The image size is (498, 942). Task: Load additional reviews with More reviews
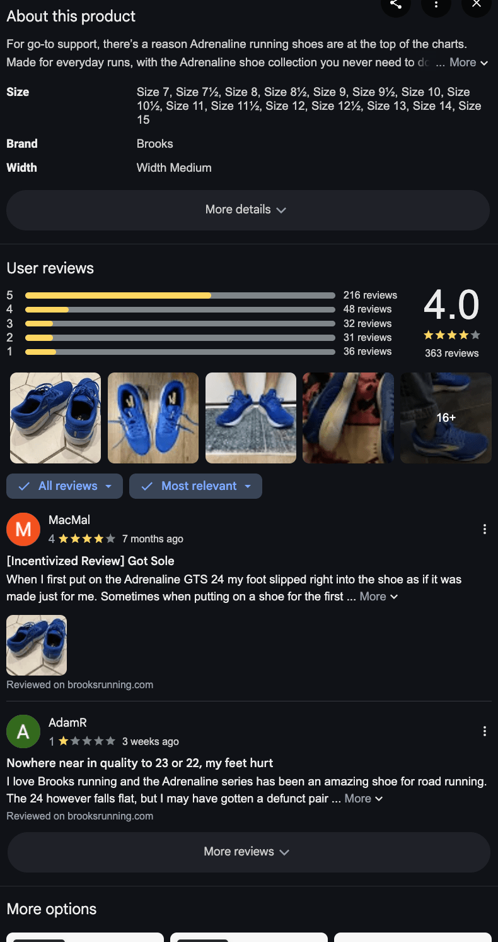click(248, 852)
